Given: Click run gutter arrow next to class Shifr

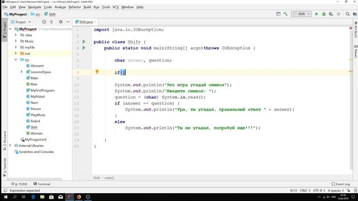Looking at the screenshot, I should click(x=84, y=42).
